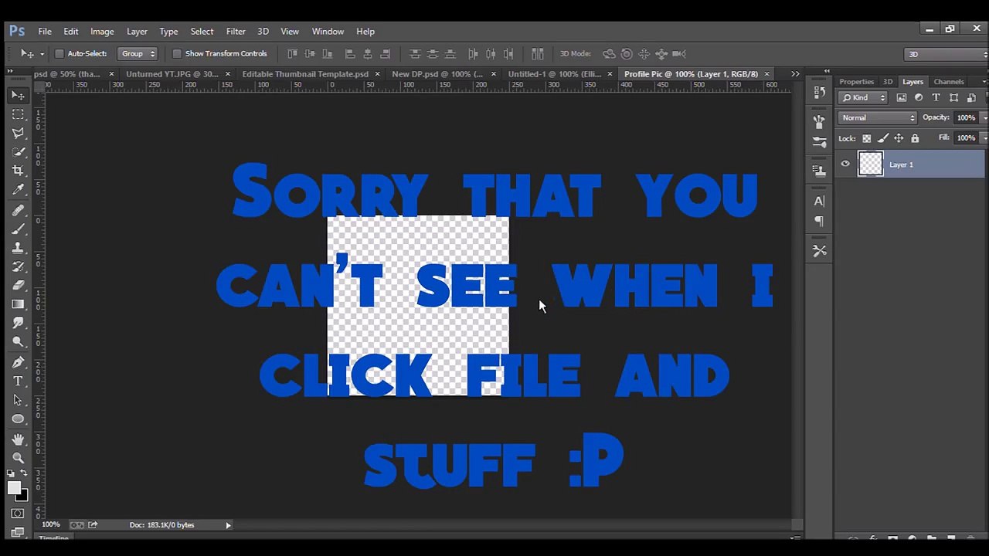Activate the Crop tool
This screenshot has height=556, width=989.
point(18,171)
